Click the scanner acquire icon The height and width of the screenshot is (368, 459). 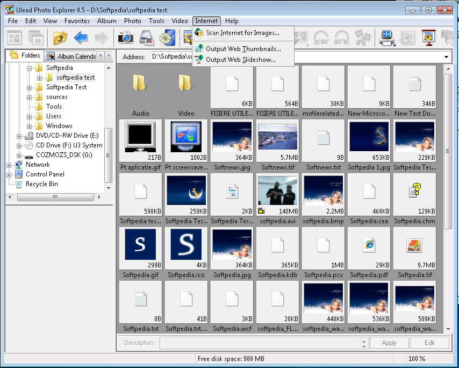[146, 38]
